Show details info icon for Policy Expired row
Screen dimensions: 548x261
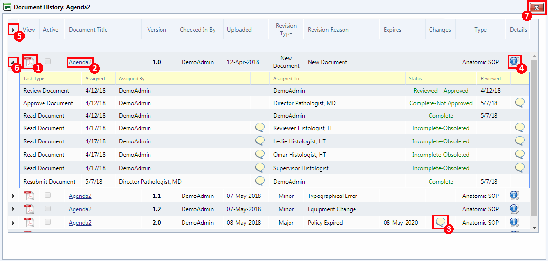coord(514,222)
